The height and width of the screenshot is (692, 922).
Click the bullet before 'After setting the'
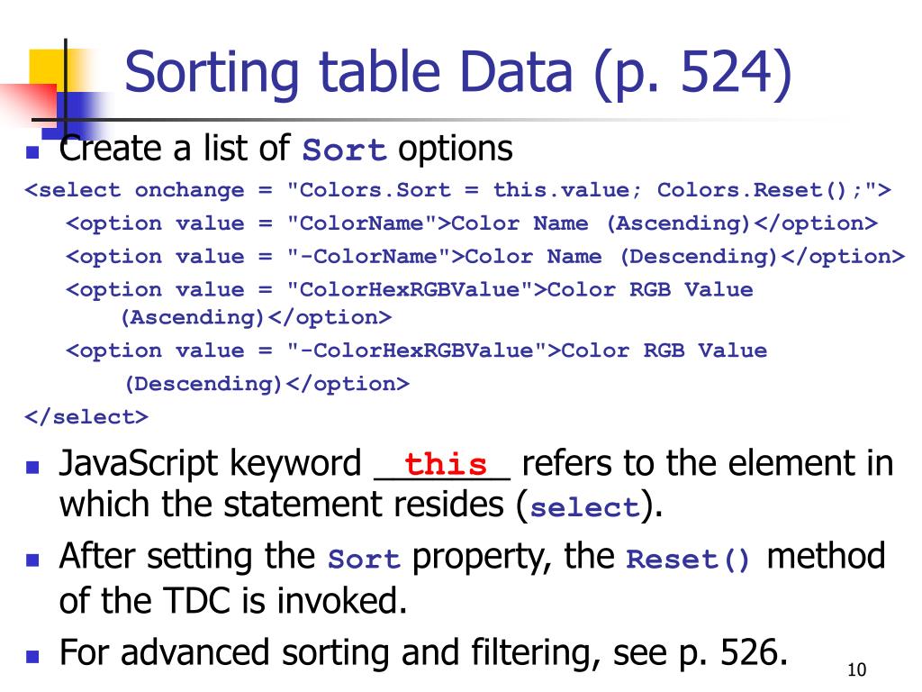(32, 560)
